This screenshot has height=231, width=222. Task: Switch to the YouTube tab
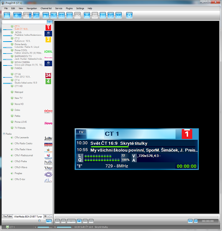tap(8, 216)
